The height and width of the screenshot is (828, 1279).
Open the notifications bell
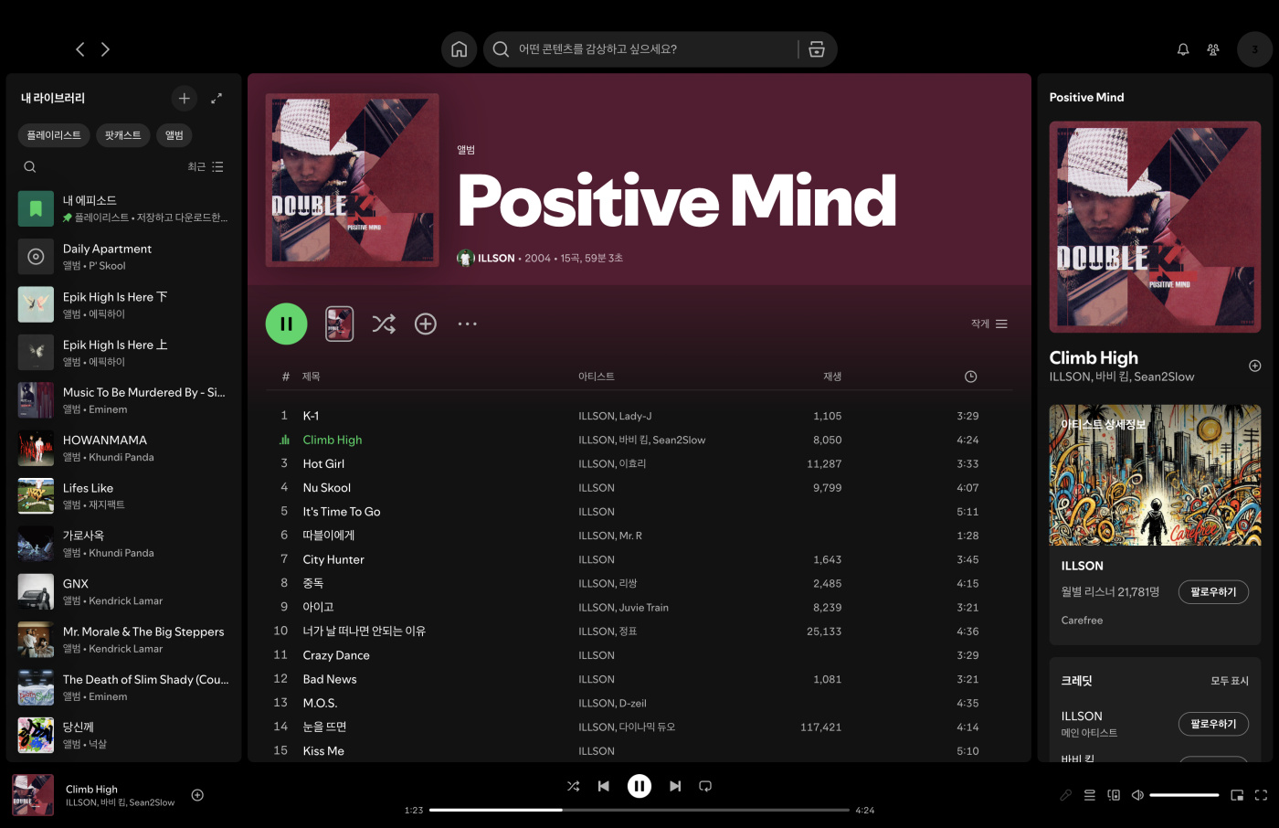(x=1183, y=49)
